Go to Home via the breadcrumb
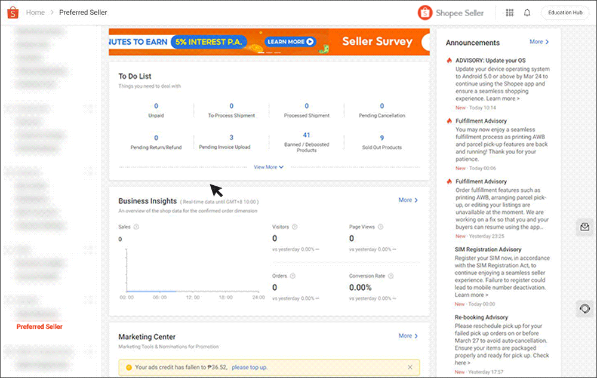The height and width of the screenshot is (378, 597). [x=35, y=12]
